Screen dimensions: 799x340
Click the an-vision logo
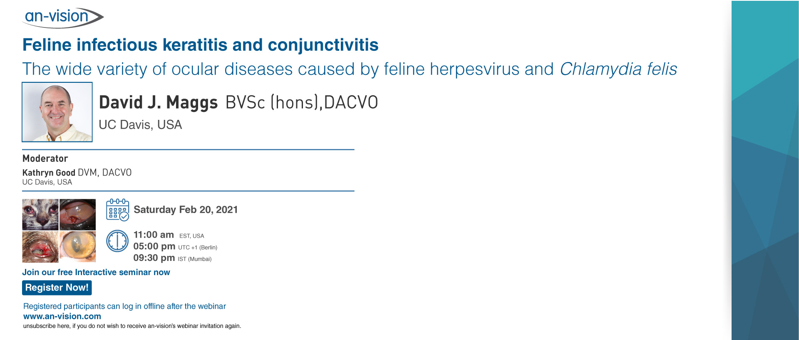62,17
